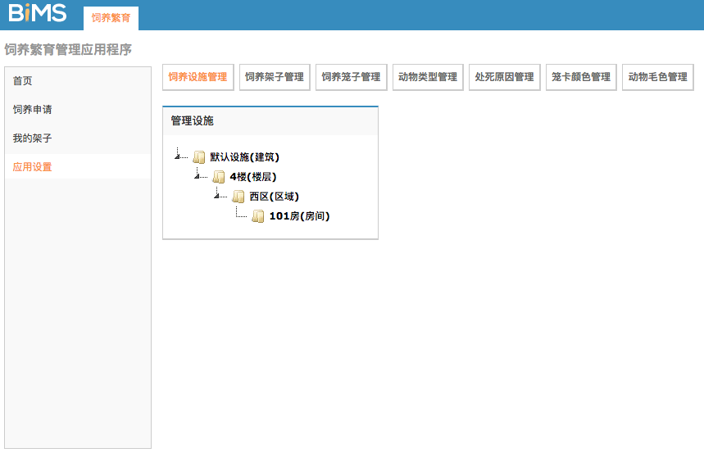Collapse the 4楼(楼层) tree node
The width and height of the screenshot is (704, 471).
click(x=198, y=175)
